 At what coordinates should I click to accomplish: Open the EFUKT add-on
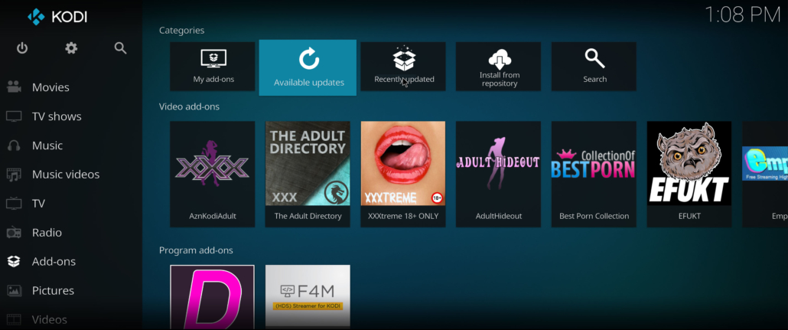pos(689,174)
